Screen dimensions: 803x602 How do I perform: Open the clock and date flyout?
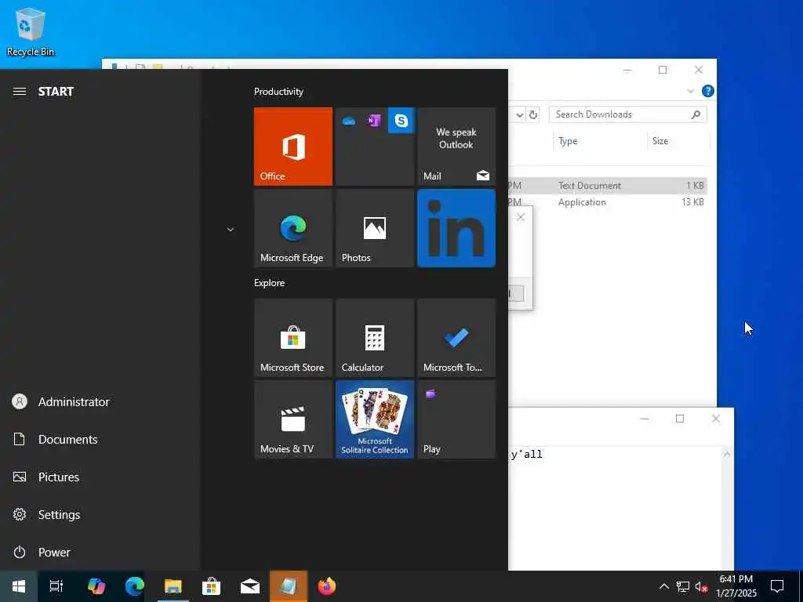(736, 586)
